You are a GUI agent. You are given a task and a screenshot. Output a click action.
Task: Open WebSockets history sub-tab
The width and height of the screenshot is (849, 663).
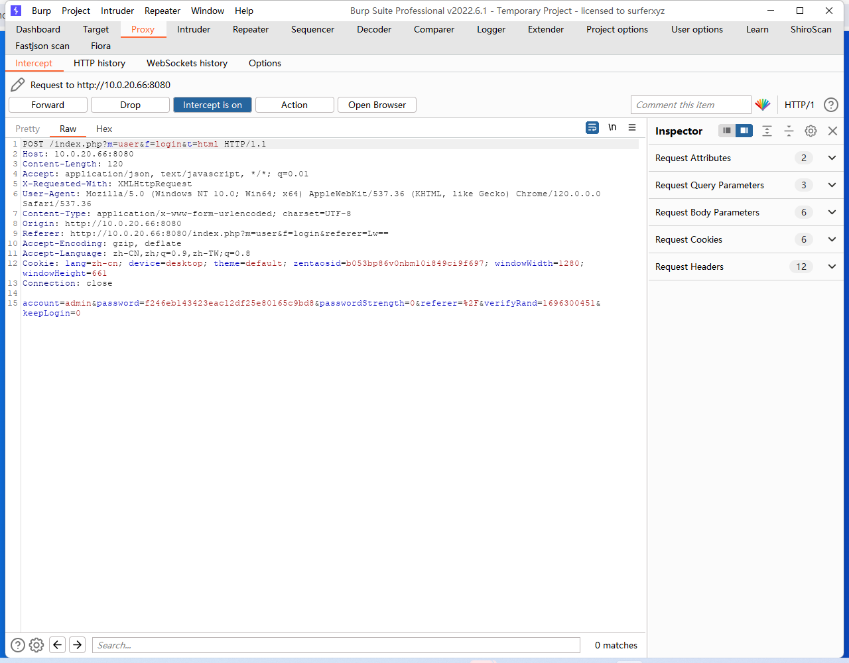coord(187,63)
